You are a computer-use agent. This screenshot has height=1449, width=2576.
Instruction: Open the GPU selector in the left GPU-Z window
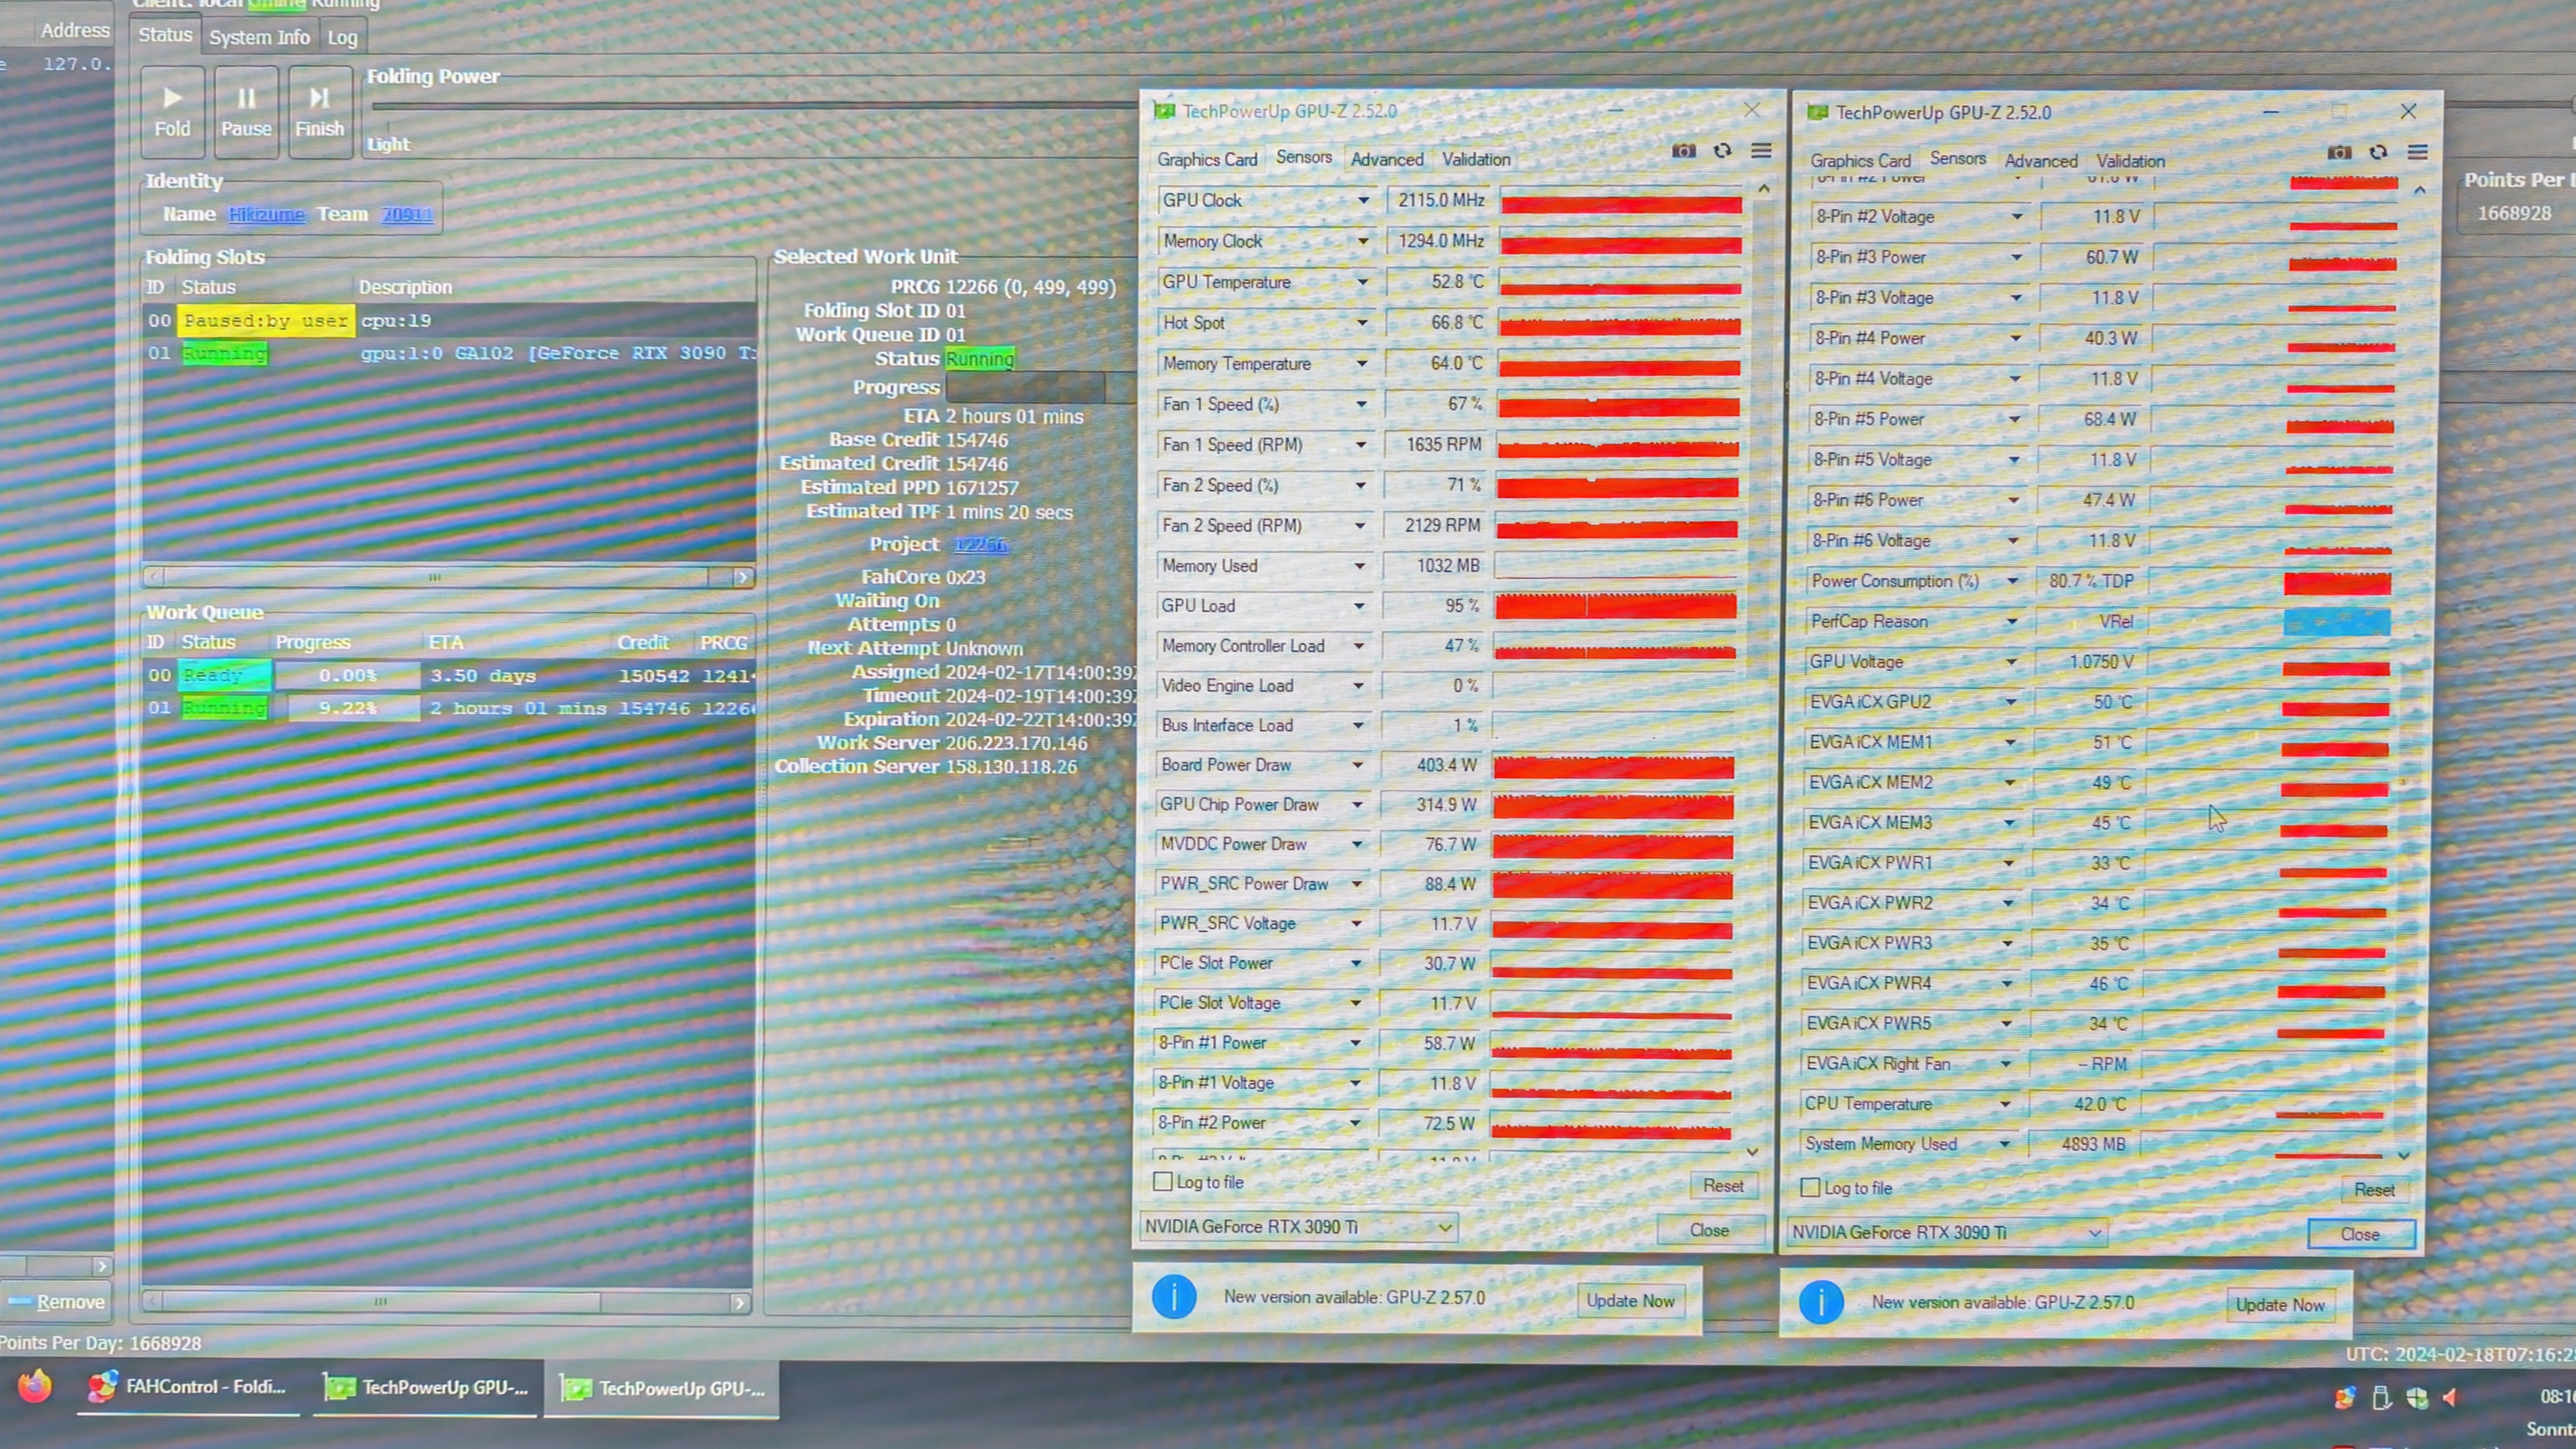coord(1298,1227)
